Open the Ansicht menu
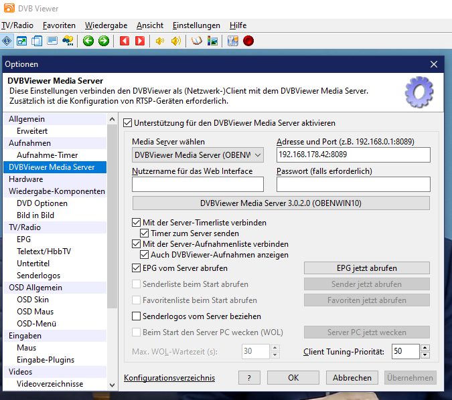 (150, 25)
